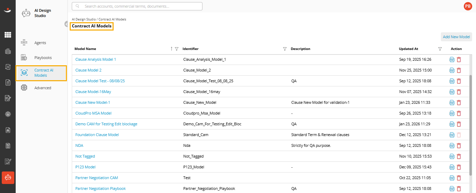The image size is (476, 193).
Task: Click the trash icon for NDA row
Action: 459,145
